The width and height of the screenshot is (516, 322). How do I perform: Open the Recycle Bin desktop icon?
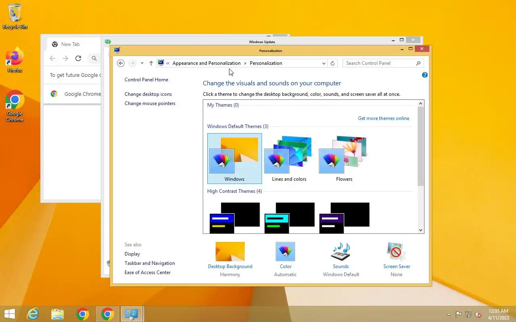pos(15,17)
